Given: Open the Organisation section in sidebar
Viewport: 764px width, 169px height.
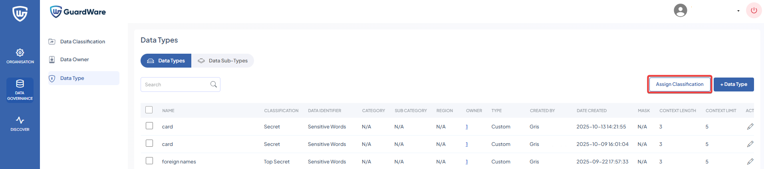Looking at the screenshot, I should pyautogui.click(x=20, y=56).
